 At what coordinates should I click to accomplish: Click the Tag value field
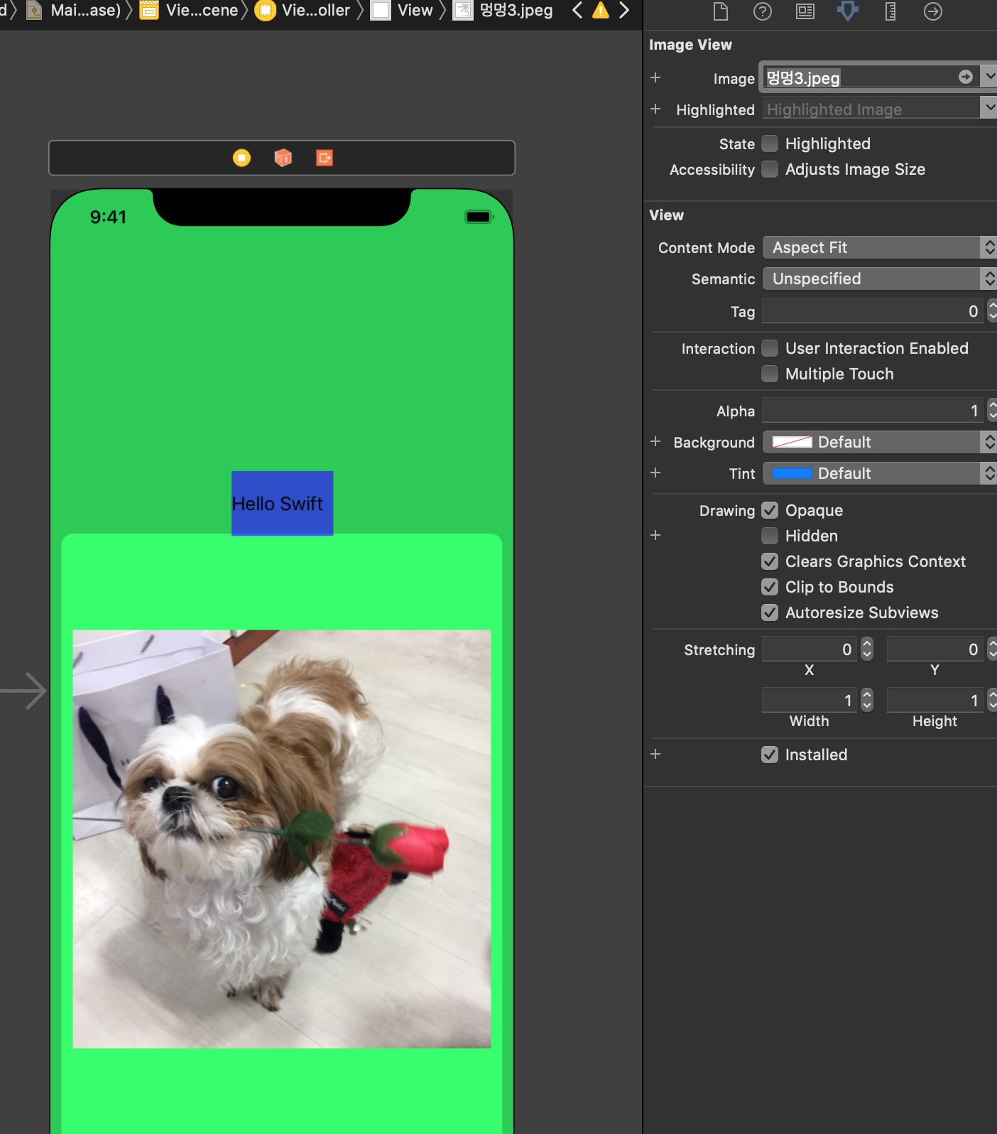tap(873, 311)
